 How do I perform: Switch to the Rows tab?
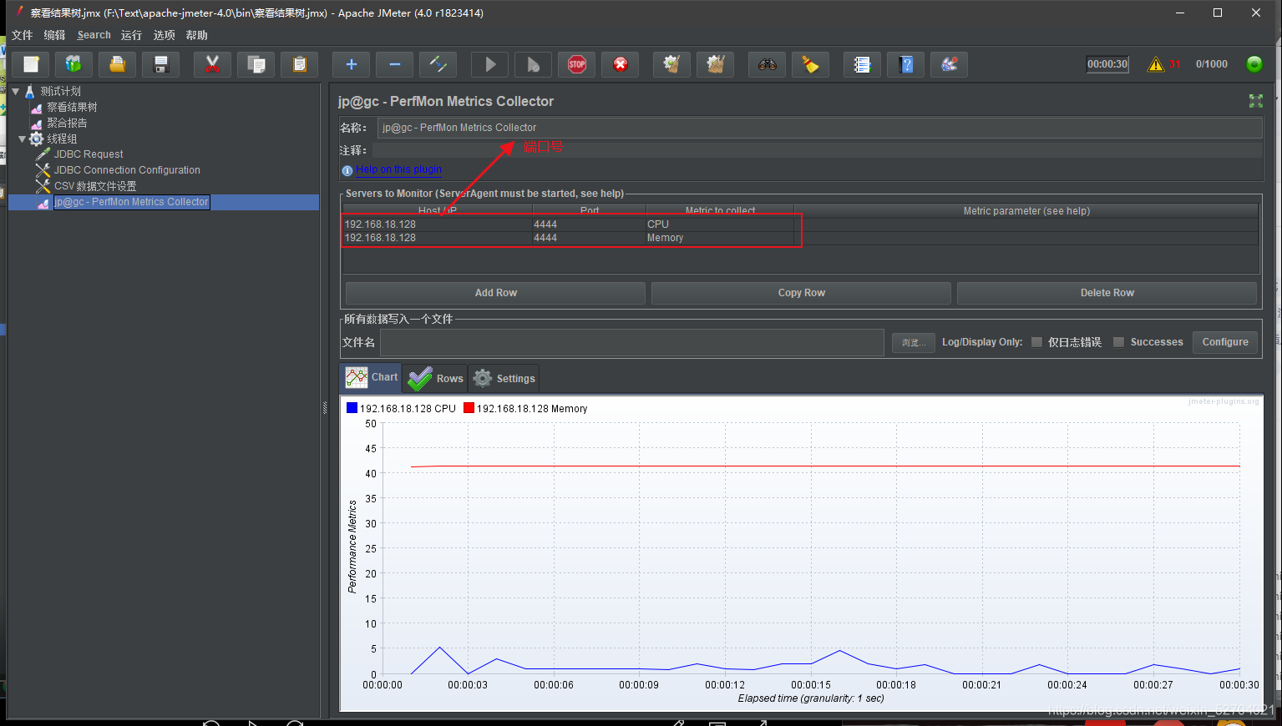click(435, 378)
